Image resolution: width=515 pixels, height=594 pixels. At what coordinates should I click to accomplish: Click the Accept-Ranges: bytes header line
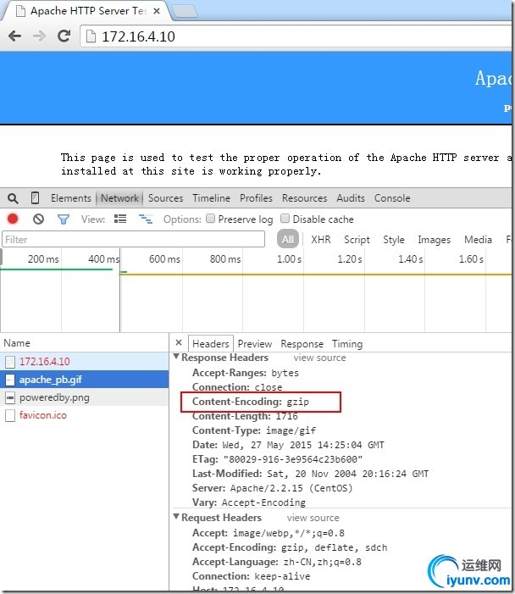click(246, 373)
